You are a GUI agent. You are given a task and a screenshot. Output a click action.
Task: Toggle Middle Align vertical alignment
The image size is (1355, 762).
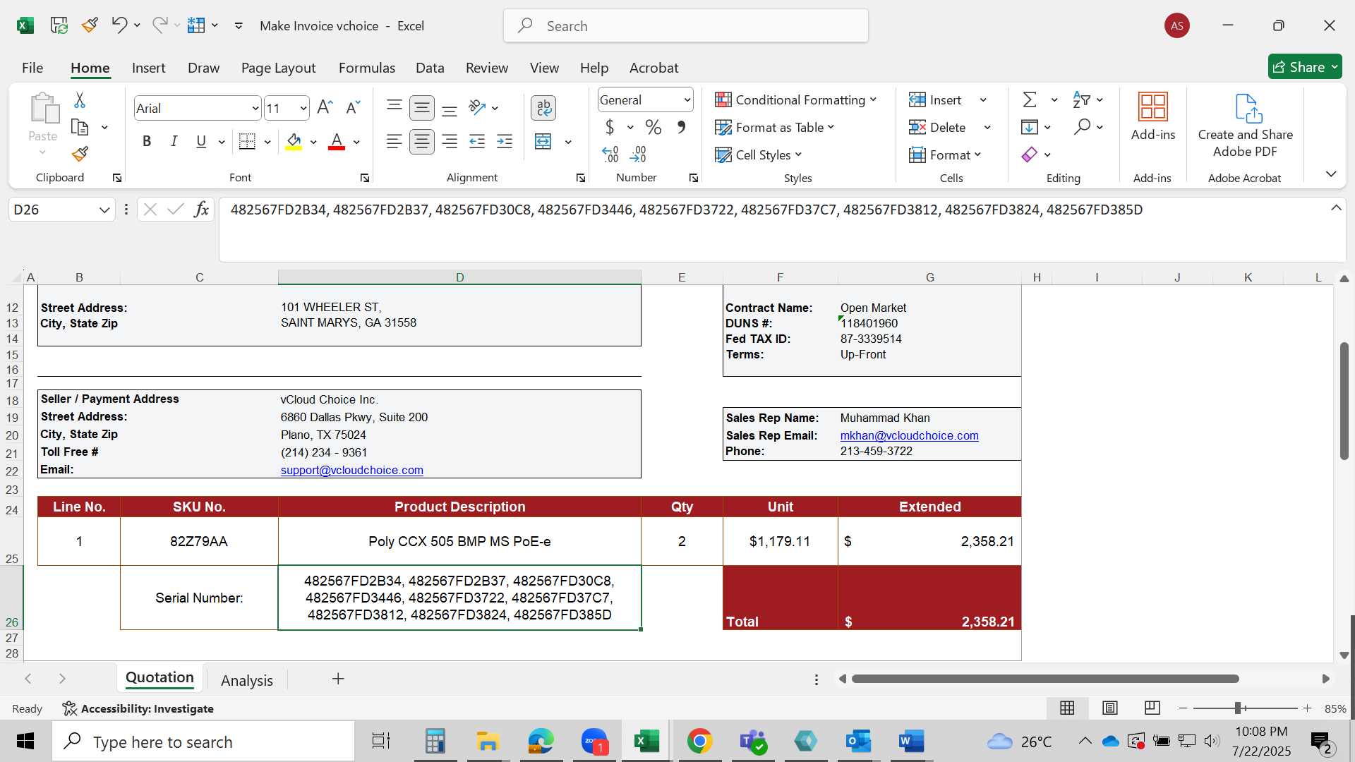[x=422, y=107]
